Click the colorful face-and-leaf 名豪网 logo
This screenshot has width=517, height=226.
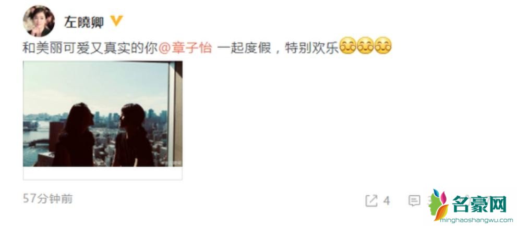[439, 204]
